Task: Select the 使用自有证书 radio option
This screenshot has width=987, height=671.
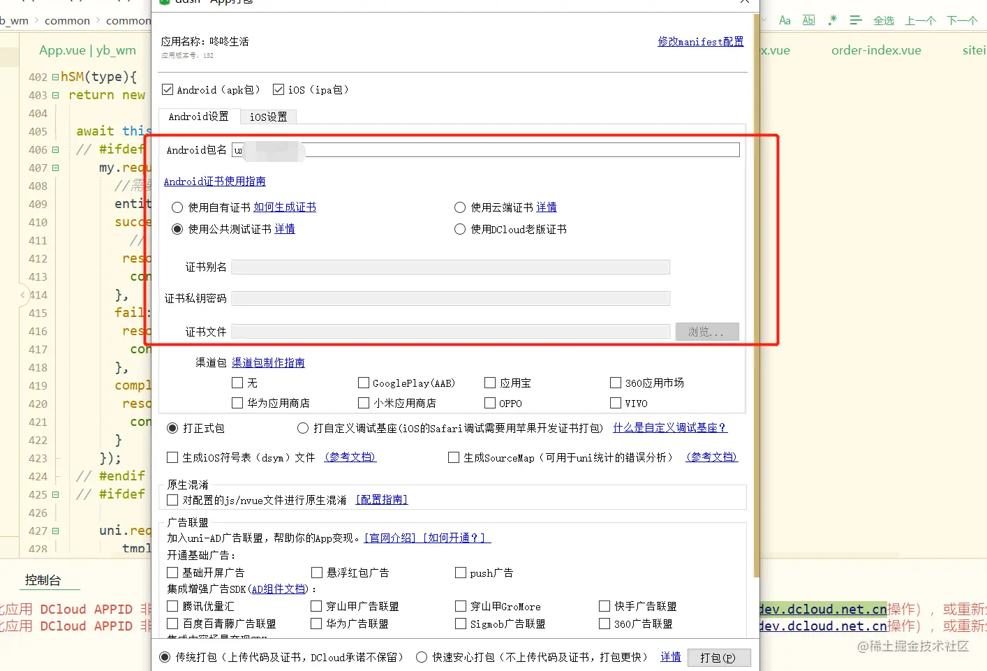Action: tap(177, 207)
